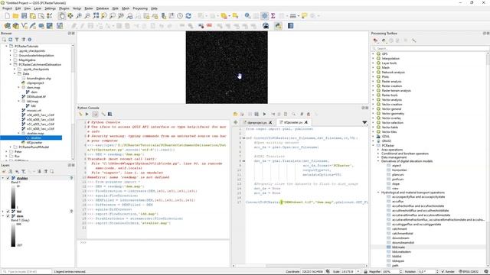Select the Zoom Out magnifier tool

(87, 16)
